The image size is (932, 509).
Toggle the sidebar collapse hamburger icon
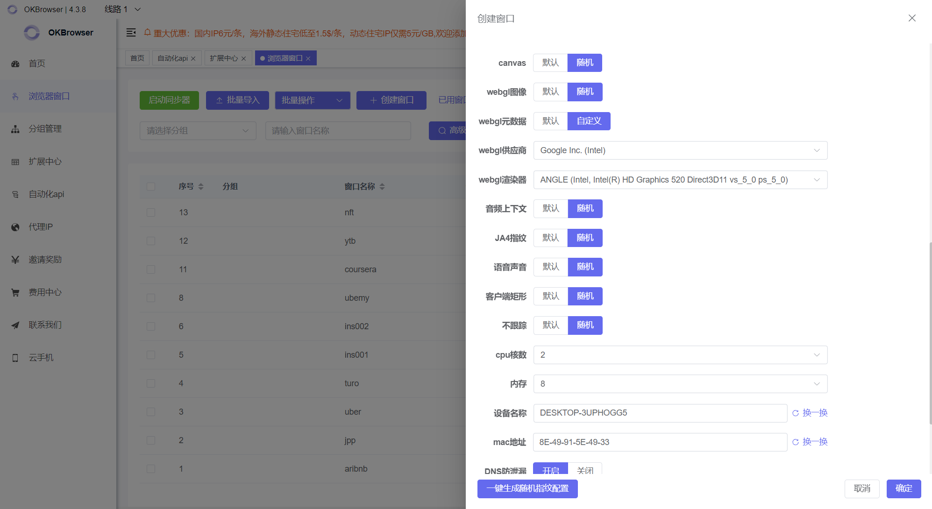coord(131,33)
